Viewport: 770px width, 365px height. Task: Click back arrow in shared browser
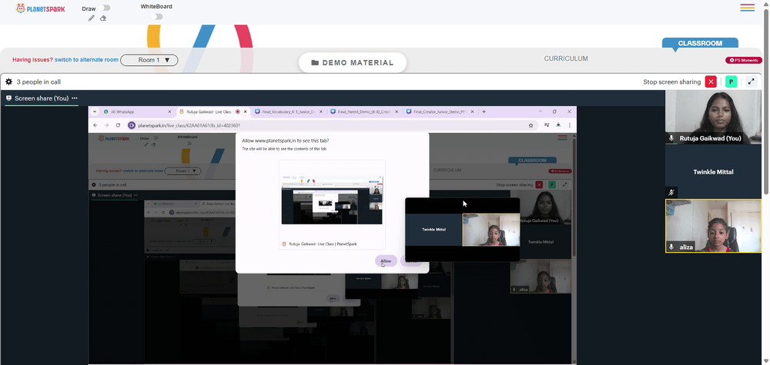coord(95,125)
